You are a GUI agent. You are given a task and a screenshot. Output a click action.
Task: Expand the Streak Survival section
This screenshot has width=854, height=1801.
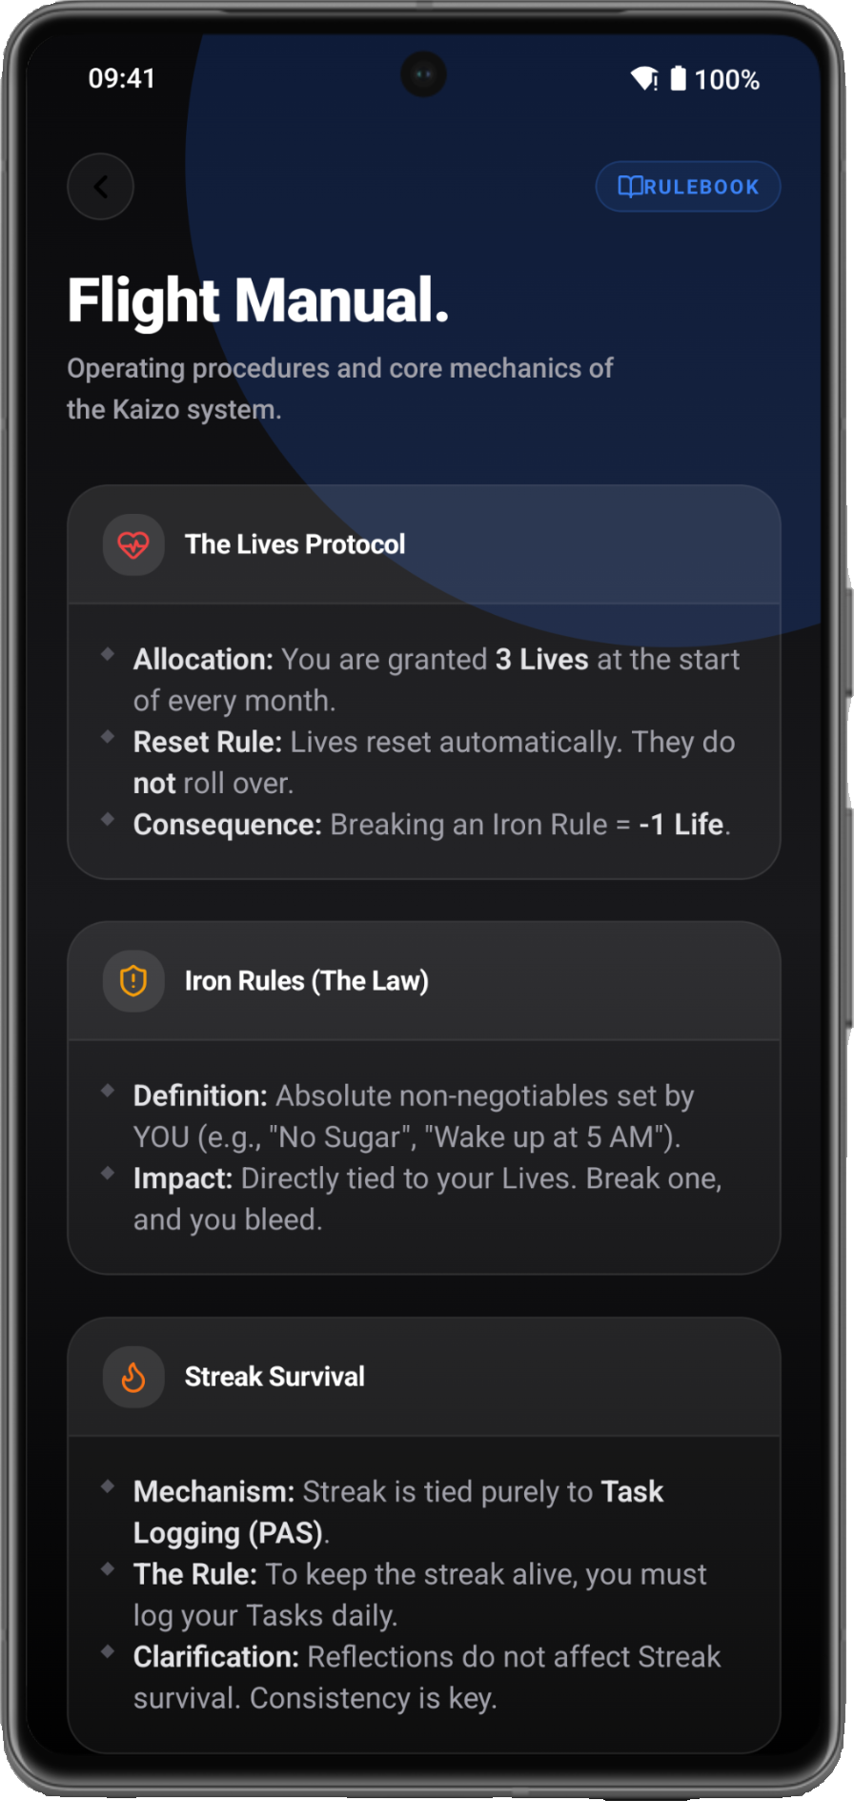click(x=423, y=1376)
